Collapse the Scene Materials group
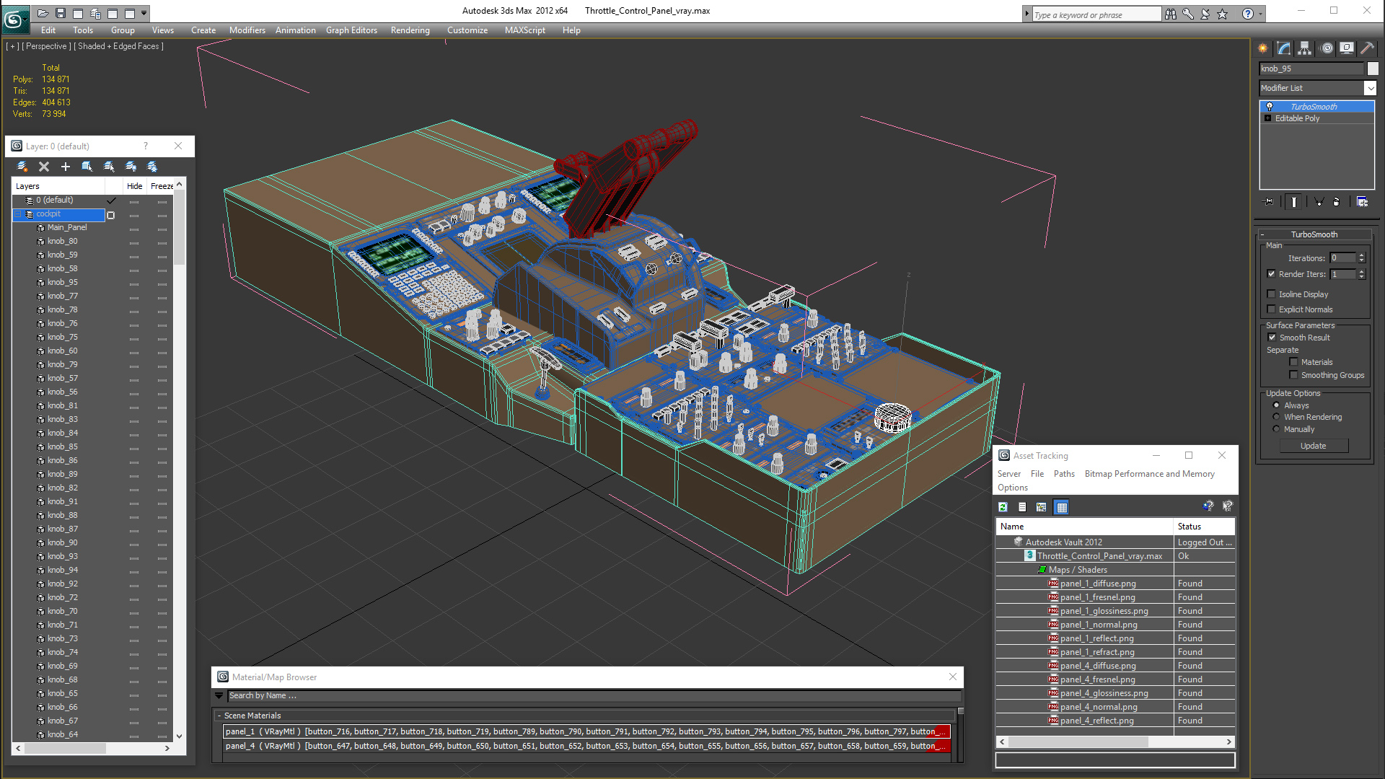 click(x=219, y=716)
